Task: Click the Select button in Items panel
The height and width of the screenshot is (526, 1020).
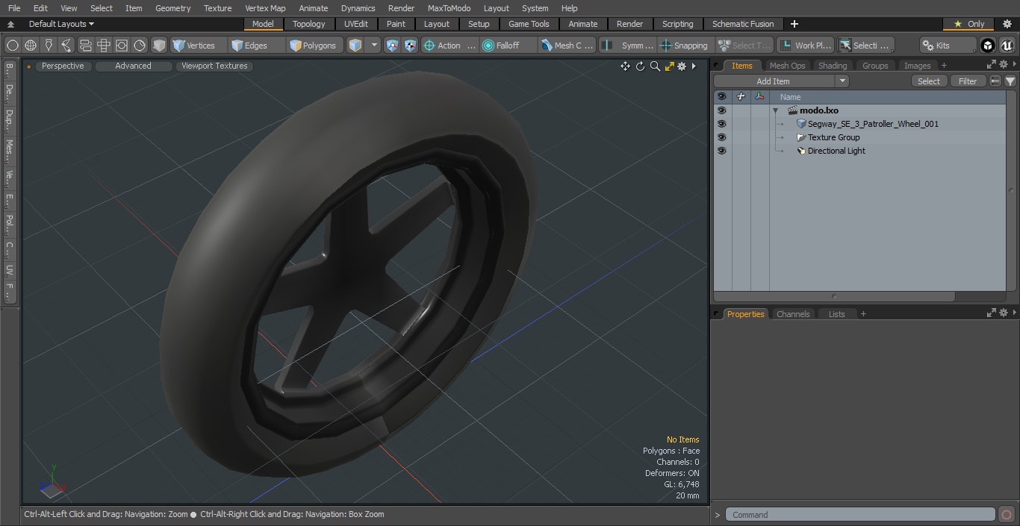Action: (x=929, y=81)
